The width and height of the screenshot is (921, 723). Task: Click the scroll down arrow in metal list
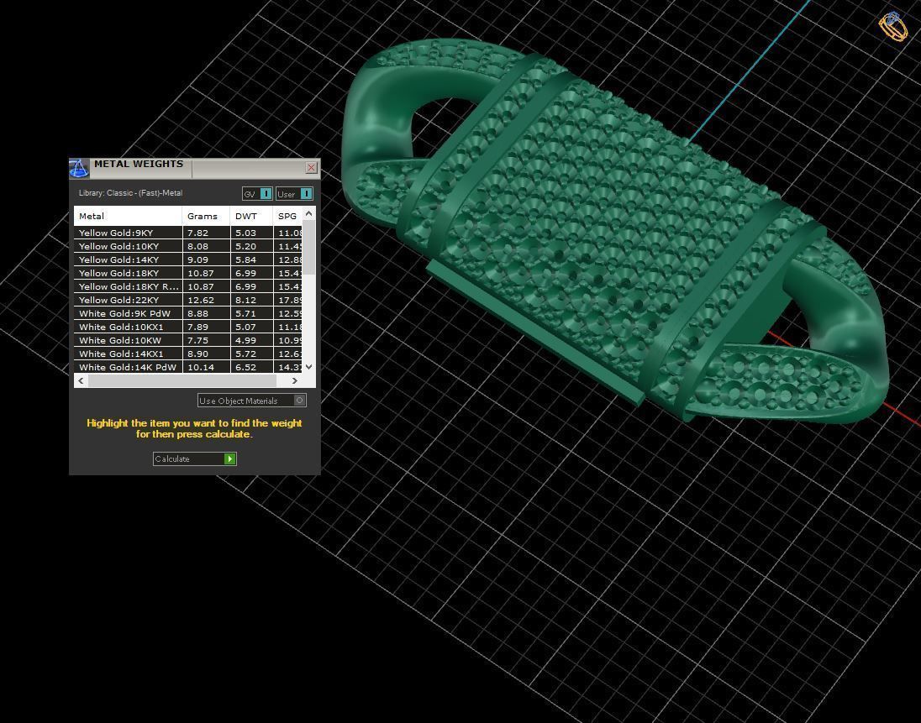pyautogui.click(x=309, y=366)
